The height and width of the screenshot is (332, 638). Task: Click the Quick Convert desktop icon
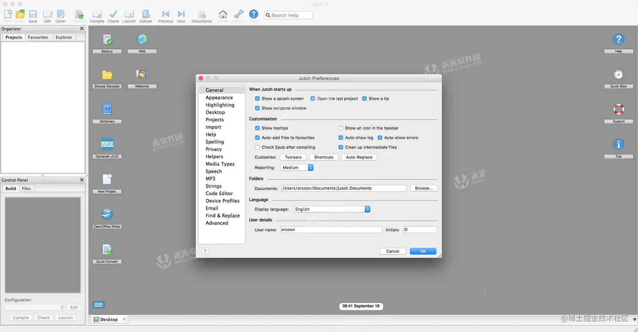107,249
